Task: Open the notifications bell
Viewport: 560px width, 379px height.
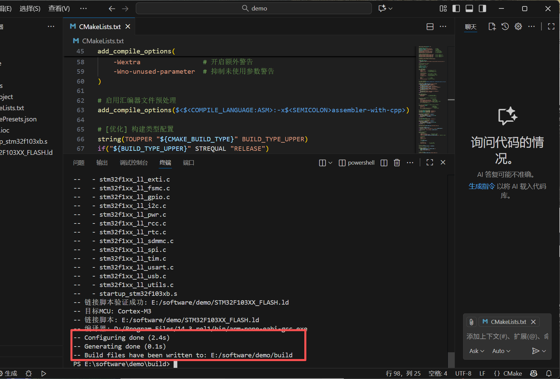Action: click(x=549, y=373)
